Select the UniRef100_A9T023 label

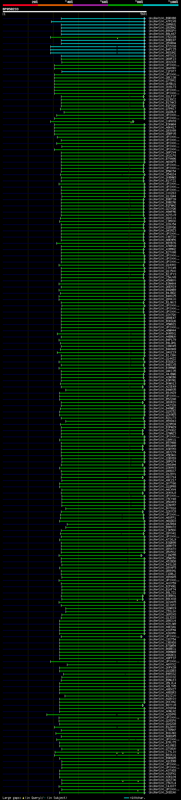tap(162, 56)
